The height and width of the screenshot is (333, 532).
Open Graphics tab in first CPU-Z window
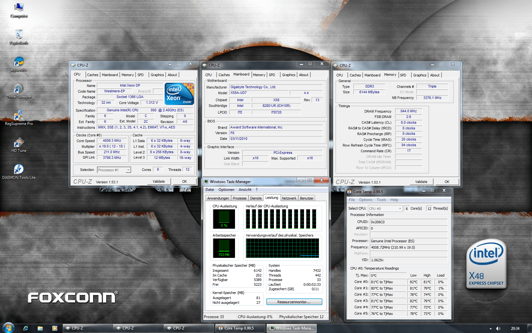tap(157, 75)
